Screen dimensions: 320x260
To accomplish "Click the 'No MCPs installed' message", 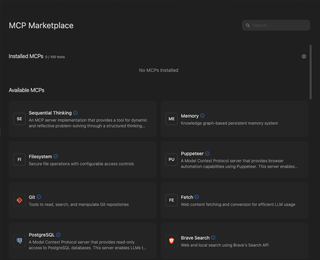I will 158,70.
